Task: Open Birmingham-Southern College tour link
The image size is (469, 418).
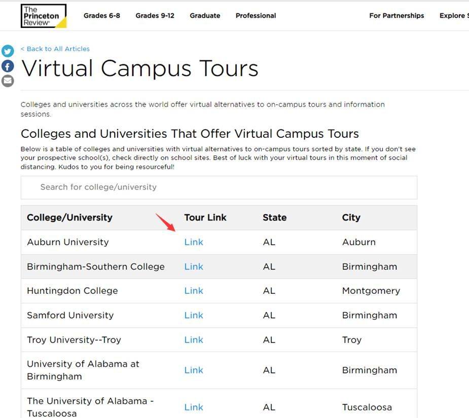Action: (193, 267)
